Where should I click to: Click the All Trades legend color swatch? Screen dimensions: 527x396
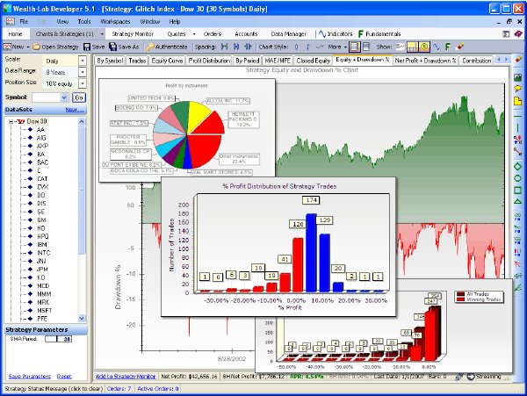pyautogui.click(x=460, y=294)
